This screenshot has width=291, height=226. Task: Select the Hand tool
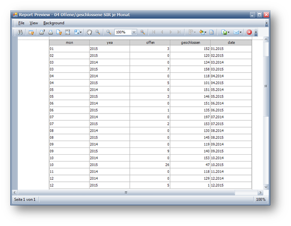(89, 32)
